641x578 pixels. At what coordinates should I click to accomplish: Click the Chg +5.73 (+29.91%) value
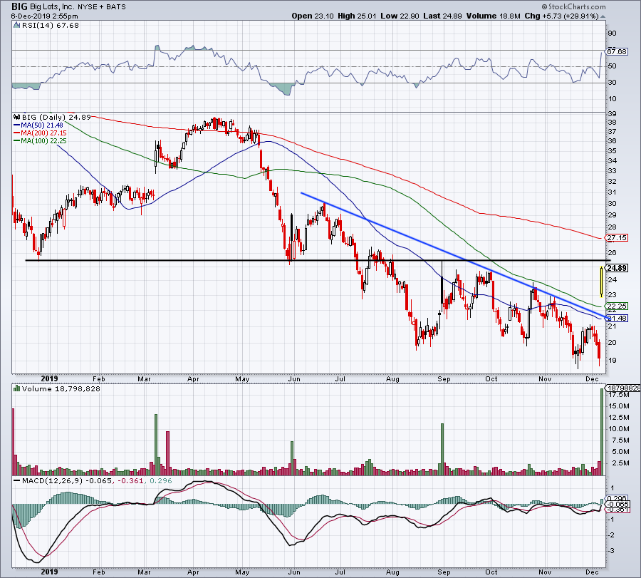click(x=561, y=16)
